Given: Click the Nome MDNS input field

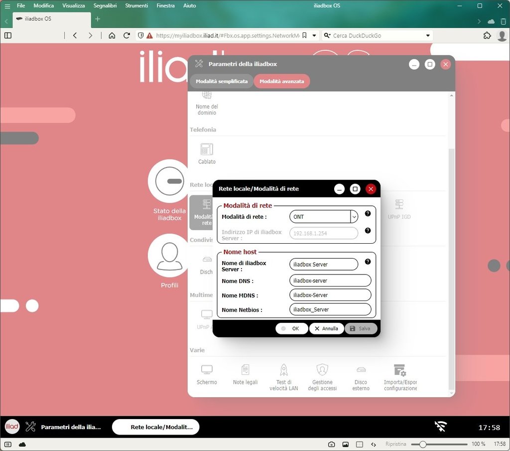Looking at the screenshot, I should pyautogui.click(x=330, y=295).
